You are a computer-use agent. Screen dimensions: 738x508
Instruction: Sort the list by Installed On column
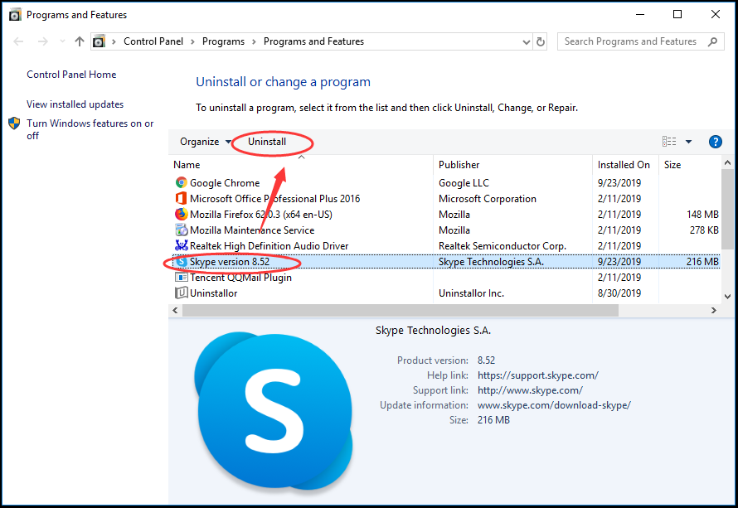[624, 165]
